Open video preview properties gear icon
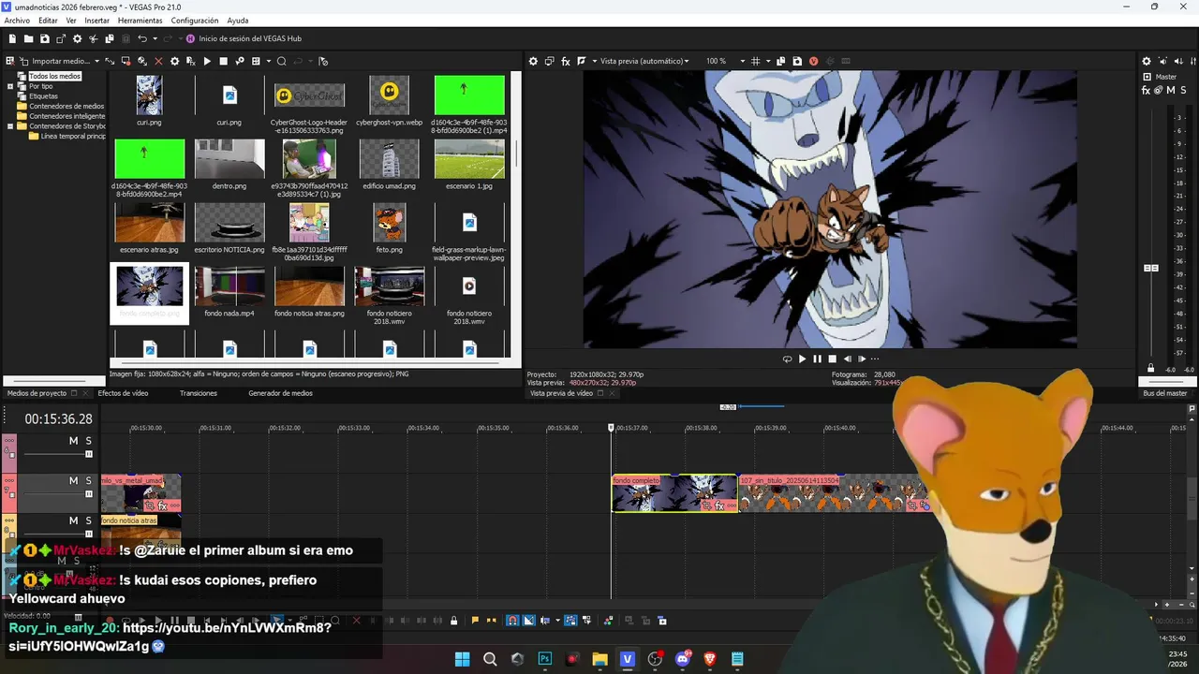 pyautogui.click(x=533, y=61)
